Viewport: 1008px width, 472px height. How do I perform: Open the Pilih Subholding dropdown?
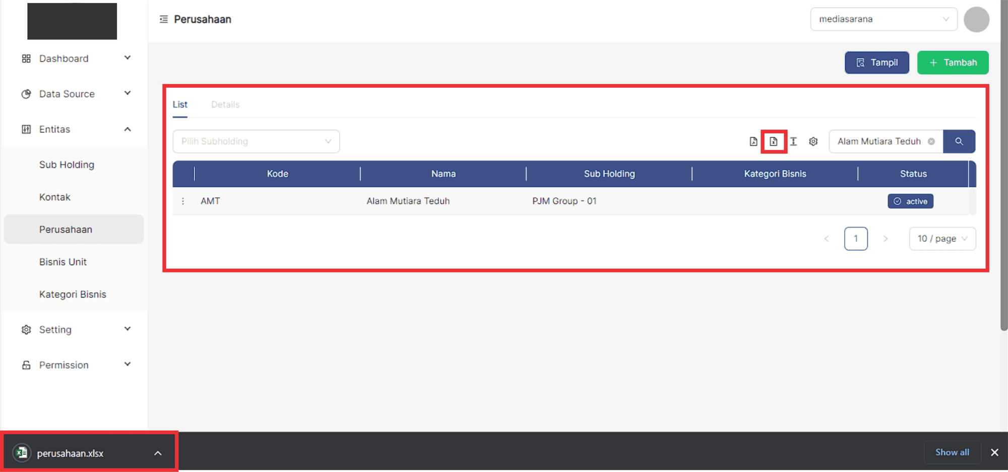pyautogui.click(x=256, y=142)
